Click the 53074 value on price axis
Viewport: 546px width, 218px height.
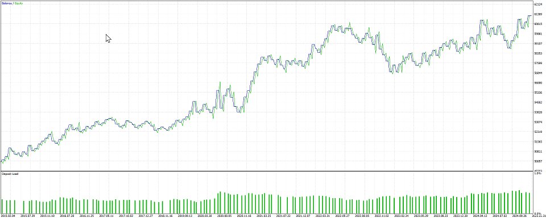(539, 122)
